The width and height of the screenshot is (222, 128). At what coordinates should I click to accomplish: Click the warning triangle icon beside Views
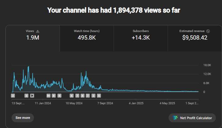[38, 31]
